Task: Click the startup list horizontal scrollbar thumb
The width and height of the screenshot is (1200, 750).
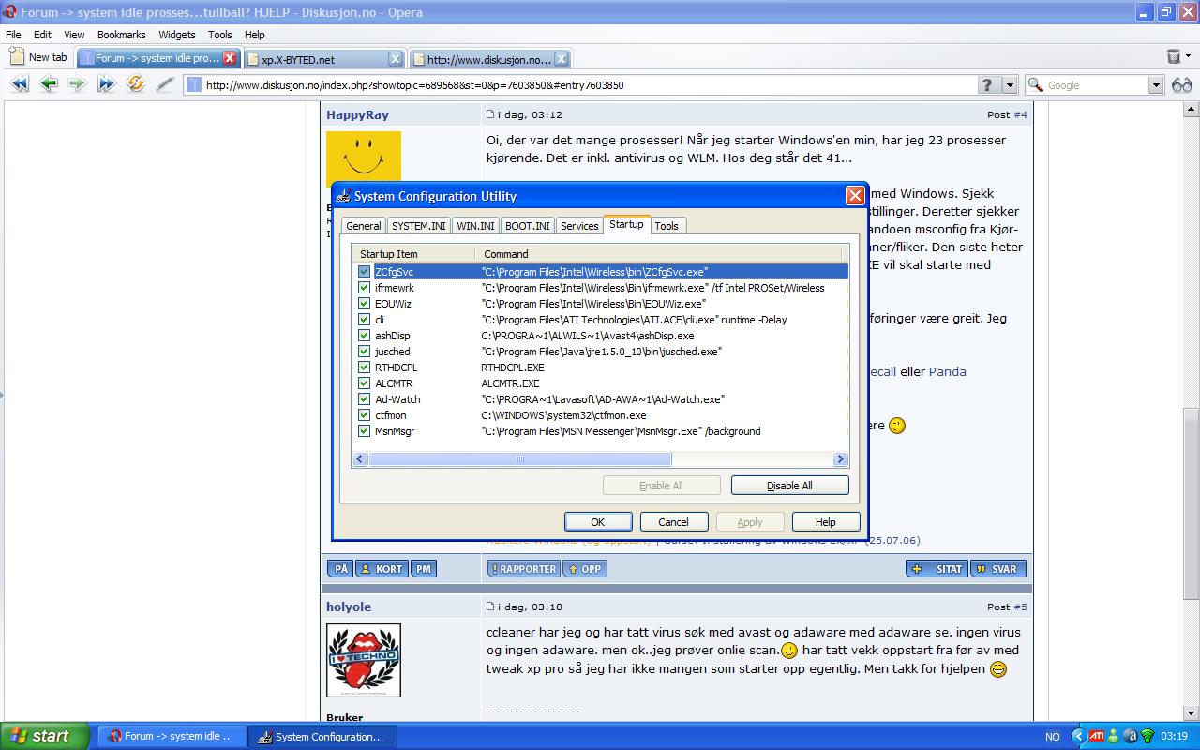Action: [520, 459]
